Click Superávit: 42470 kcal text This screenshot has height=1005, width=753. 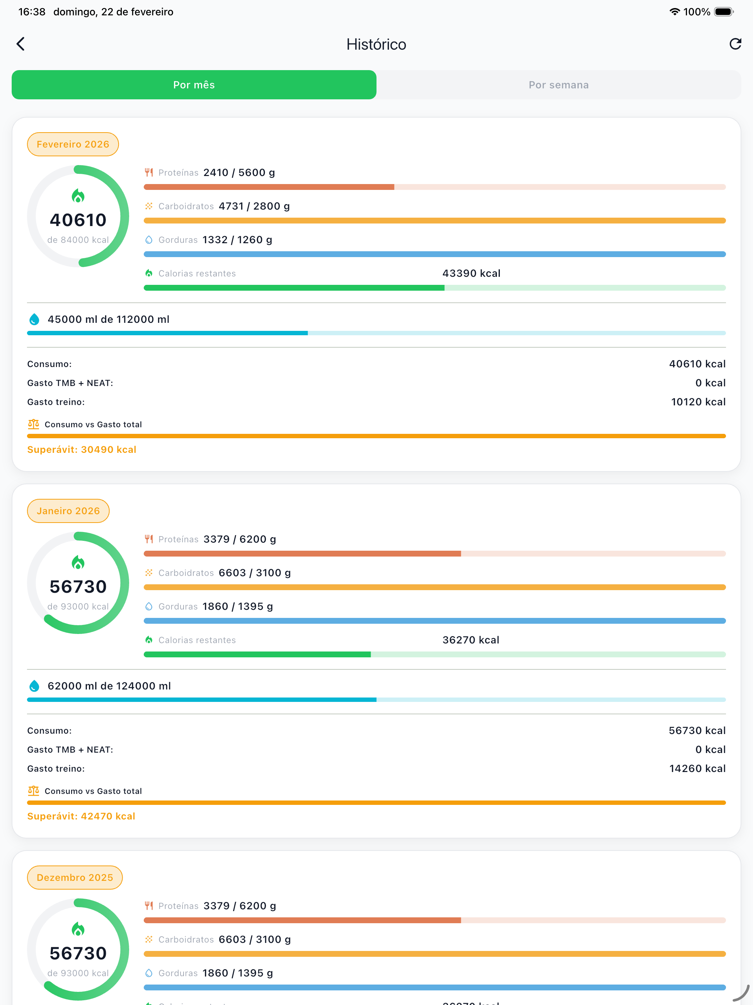coord(81,816)
